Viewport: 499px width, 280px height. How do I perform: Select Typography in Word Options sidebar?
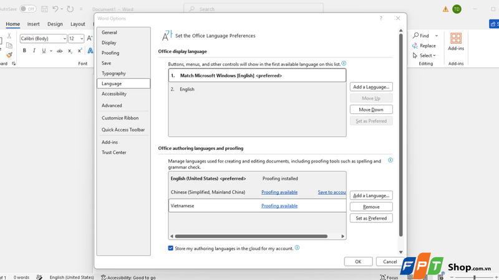[x=124, y=73]
